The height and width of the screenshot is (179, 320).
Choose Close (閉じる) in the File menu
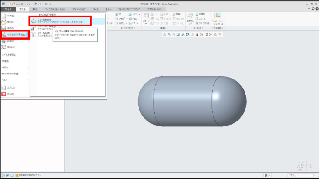(14, 47)
